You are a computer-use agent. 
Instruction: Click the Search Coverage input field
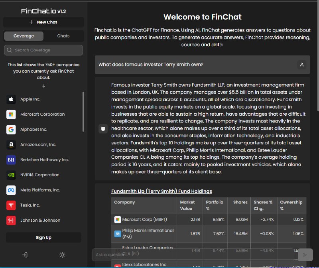(43, 50)
